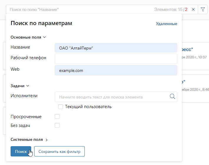The height and width of the screenshot is (165, 209).
Task: Toggle the Просроченные checkbox
Action: [57, 116]
